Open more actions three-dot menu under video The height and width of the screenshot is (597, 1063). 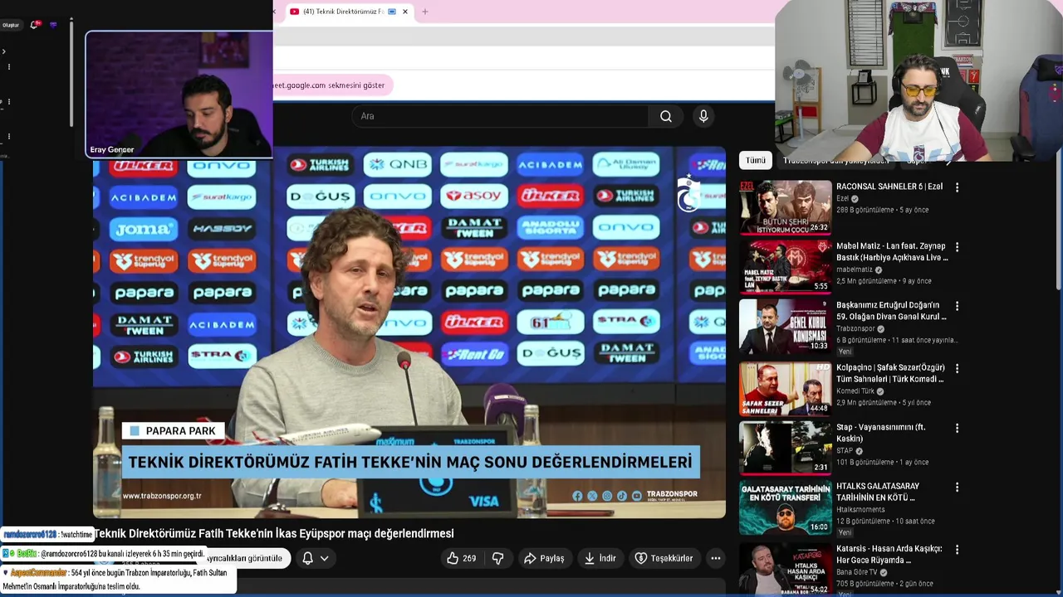pos(716,558)
